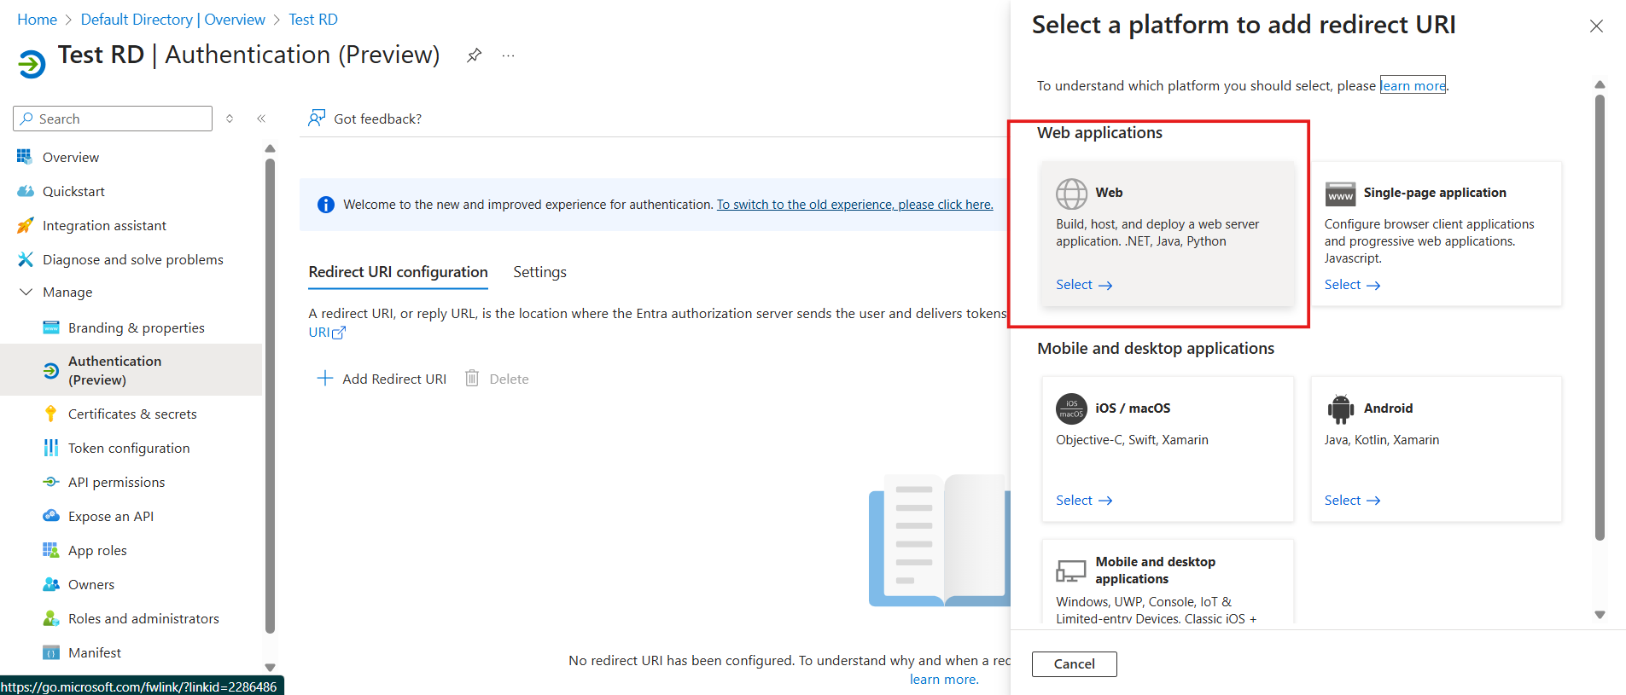Open the Quickstart sidebar item
Screen dimensions: 1626x695
coord(73,191)
